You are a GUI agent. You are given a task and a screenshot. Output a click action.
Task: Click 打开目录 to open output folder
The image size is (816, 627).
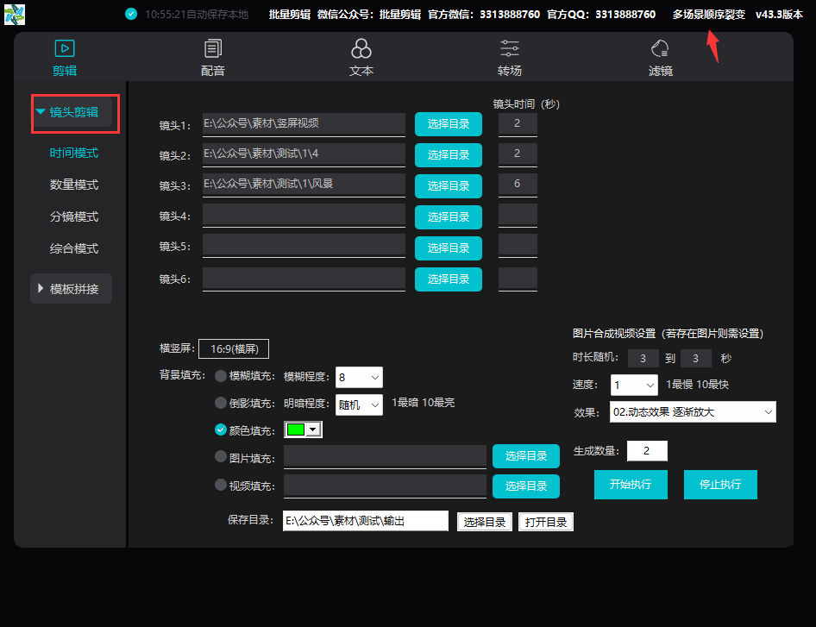[545, 521]
